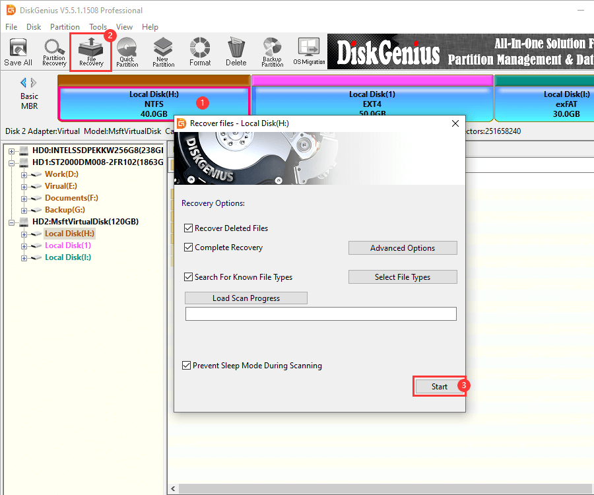Toggle Complete Recovery checkbox
594x495 pixels.
[x=188, y=247]
